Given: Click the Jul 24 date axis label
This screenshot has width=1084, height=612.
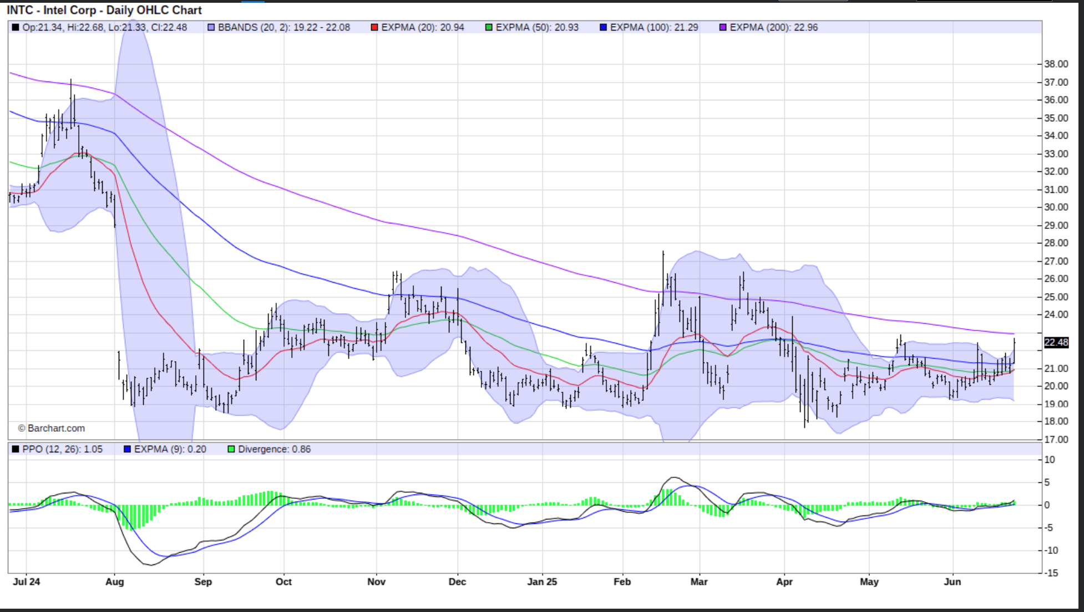Looking at the screenshot, I should click(27, 582).
